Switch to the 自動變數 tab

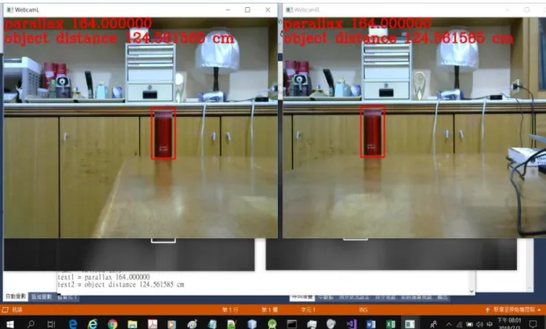[16, 296]
